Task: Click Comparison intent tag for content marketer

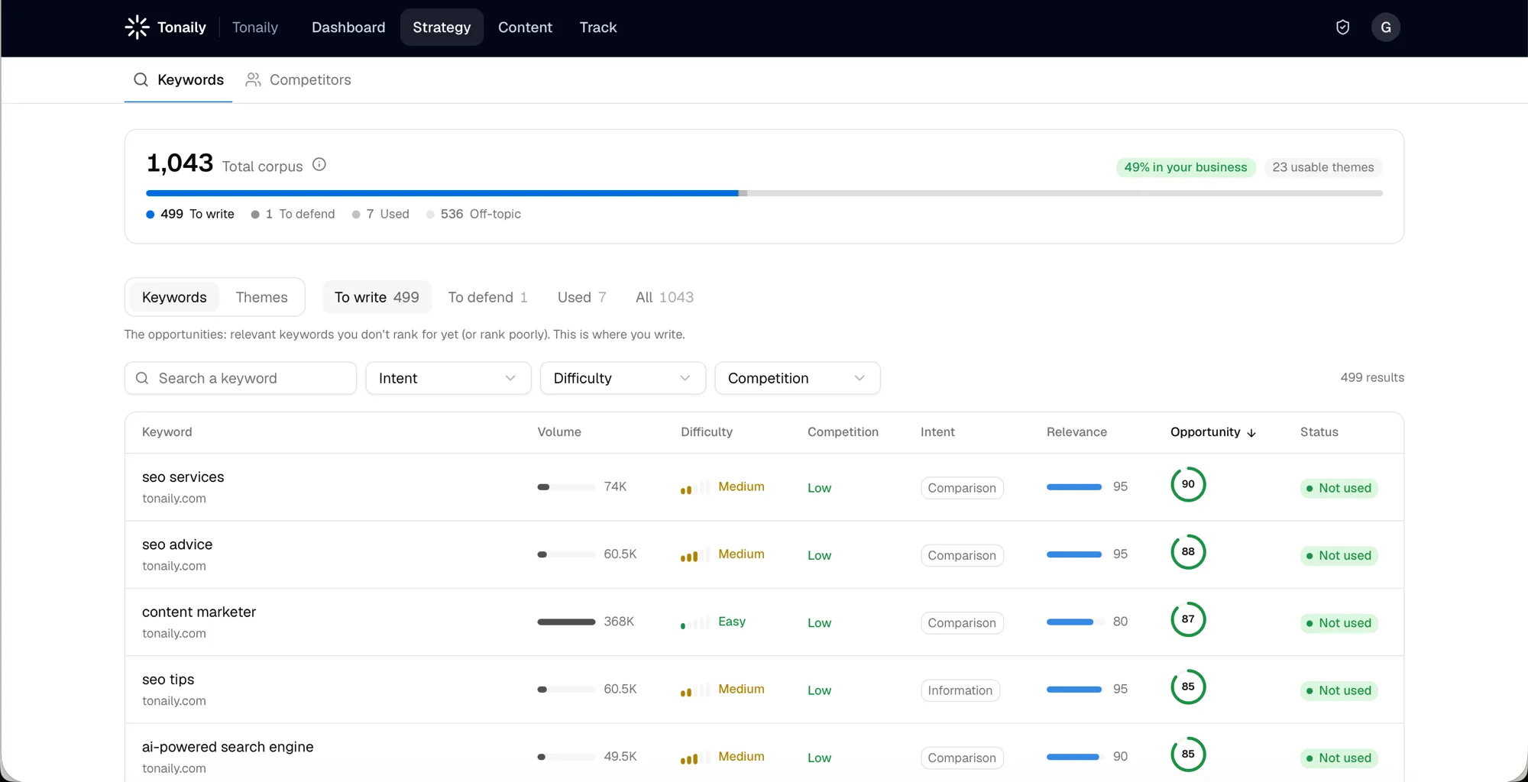Action: [962, 623]
